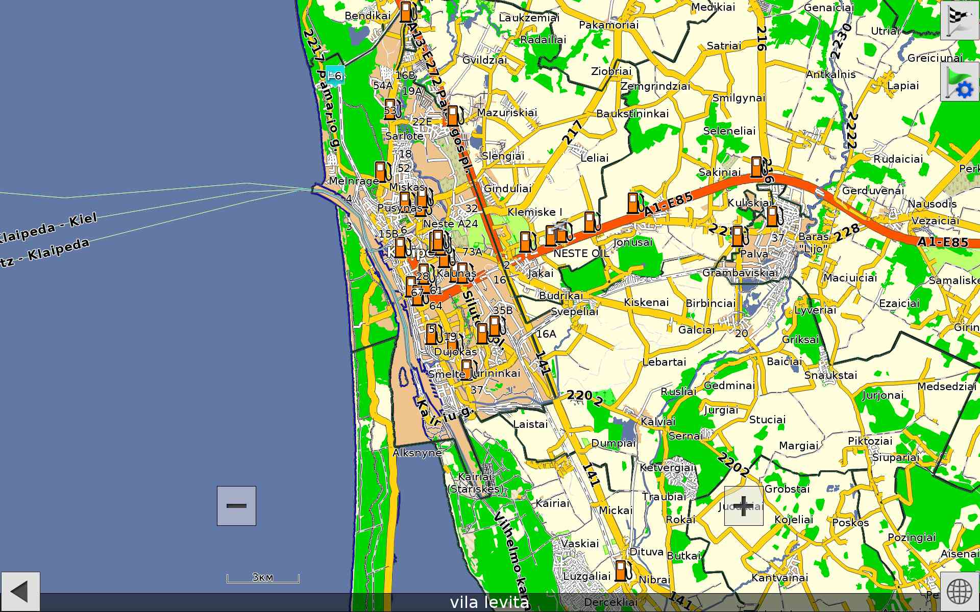
Task: Select the fuel station near Sakiniai
Action: tap(757, 167)
